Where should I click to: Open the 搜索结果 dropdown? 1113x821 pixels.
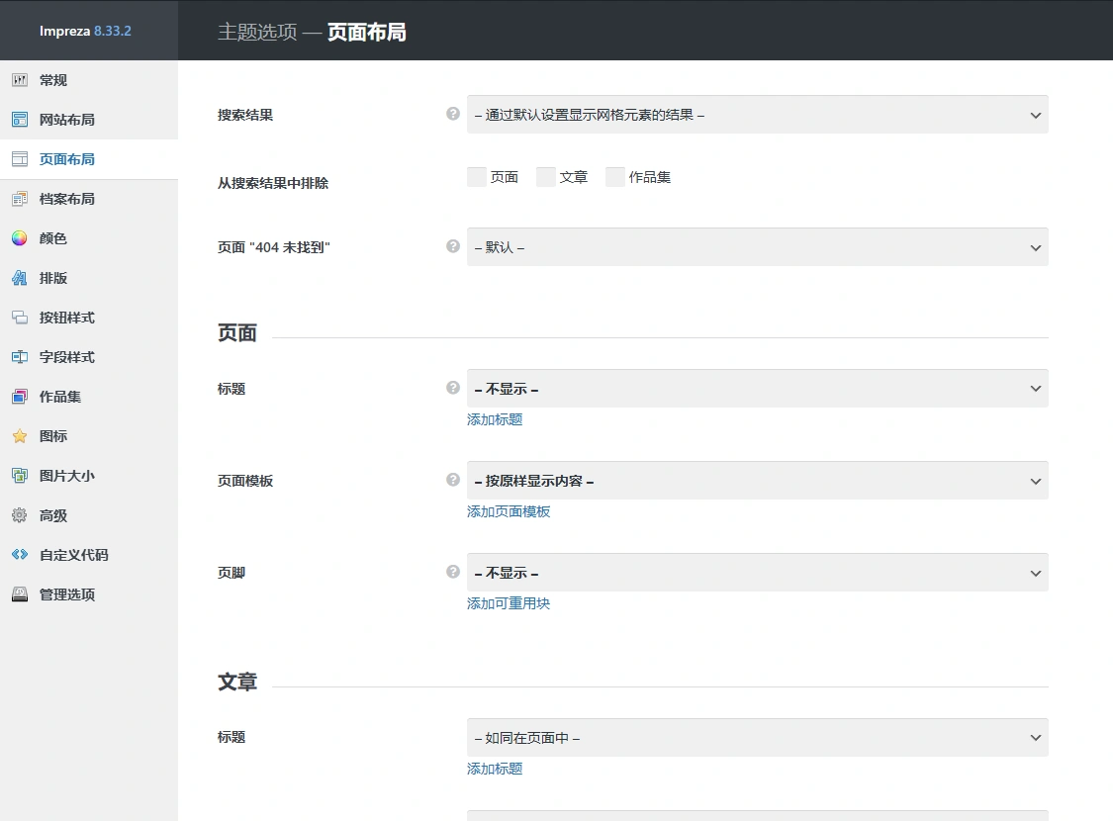[x=757, y=114]
